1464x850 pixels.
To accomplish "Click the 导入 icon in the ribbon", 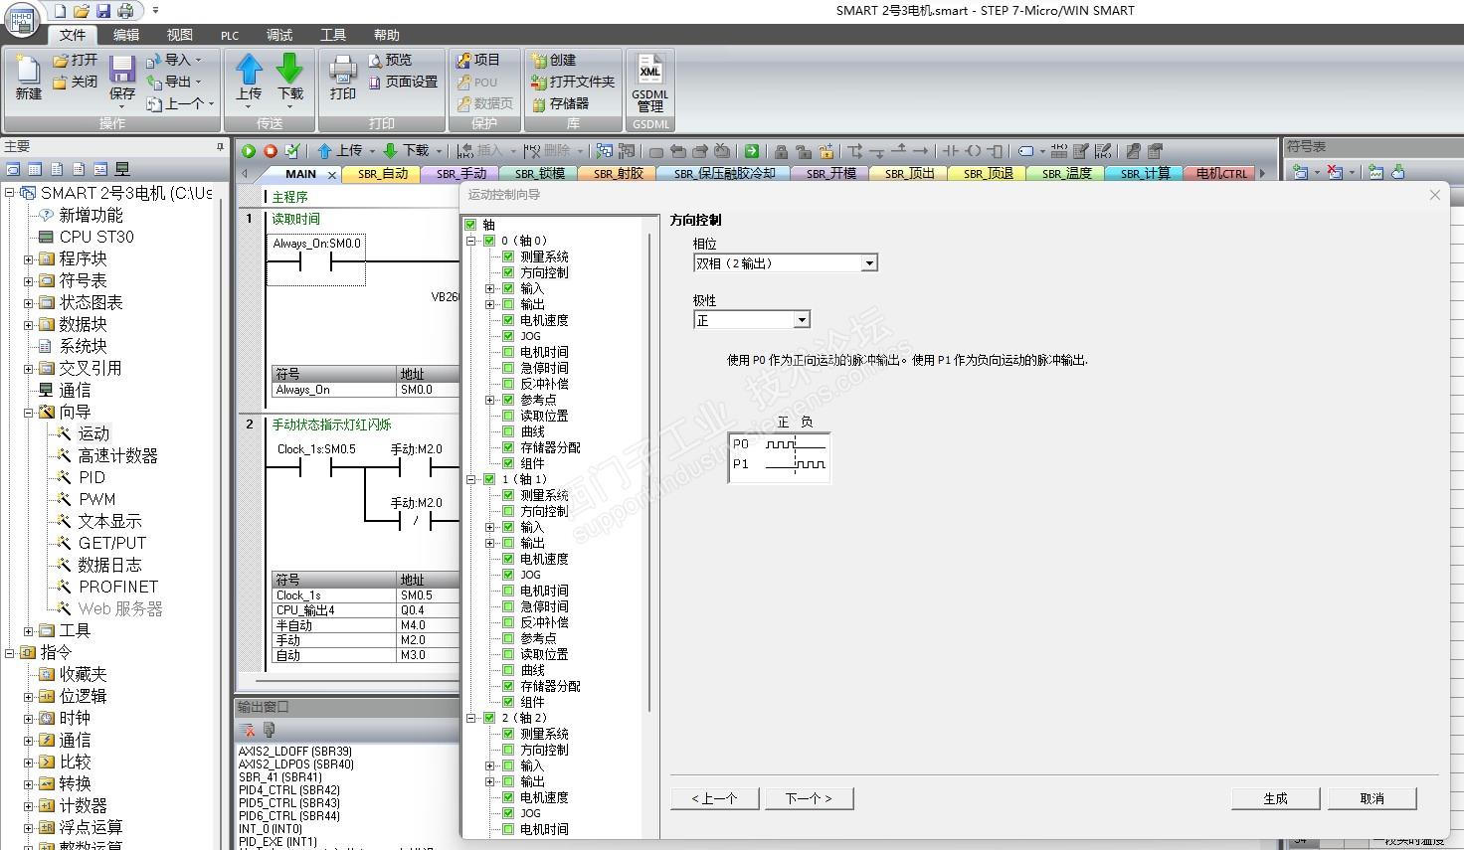I will coord(153,61).
